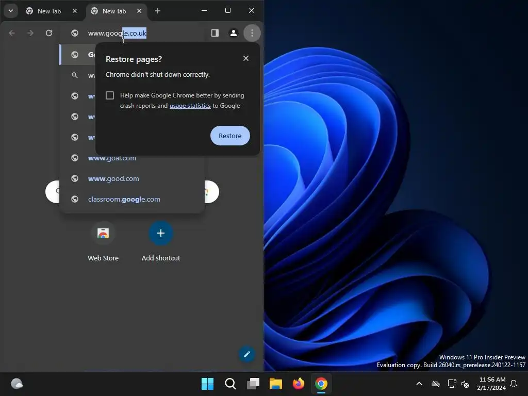Open the Chrome profile icon

coord(234,33)
